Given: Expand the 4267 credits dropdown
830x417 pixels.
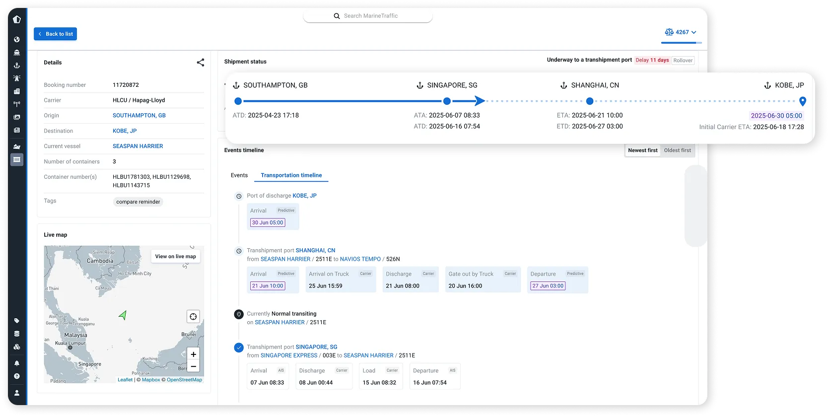Looking at the screenshot, I should click(x=681, y=32).
